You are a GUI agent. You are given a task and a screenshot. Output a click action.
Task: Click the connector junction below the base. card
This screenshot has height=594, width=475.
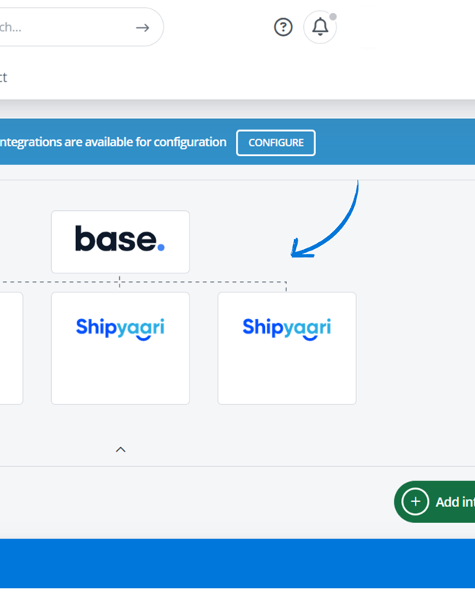point(120,282)
